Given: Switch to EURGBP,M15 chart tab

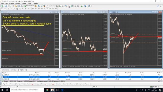Looking at the screenshot, I should [x=5, y=70].
